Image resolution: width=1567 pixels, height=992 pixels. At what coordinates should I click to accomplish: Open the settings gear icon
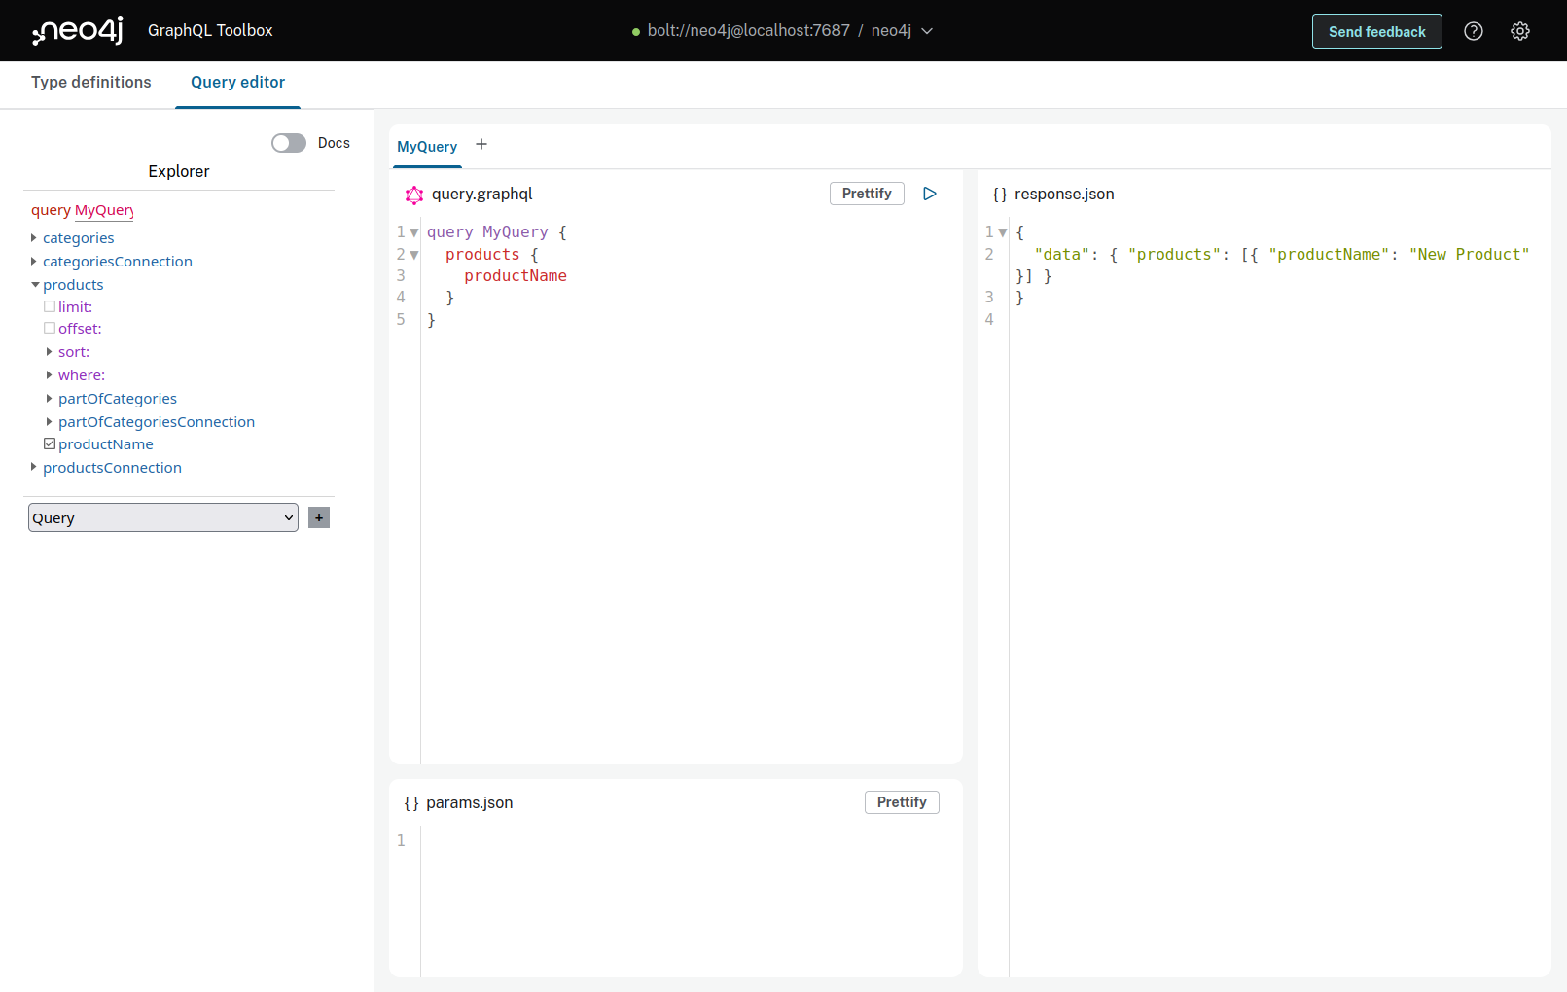[x=1520, y=31]
